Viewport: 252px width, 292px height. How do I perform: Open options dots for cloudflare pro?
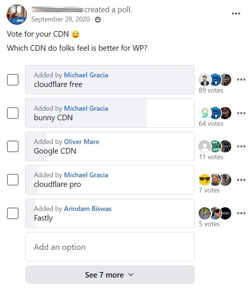241,180
